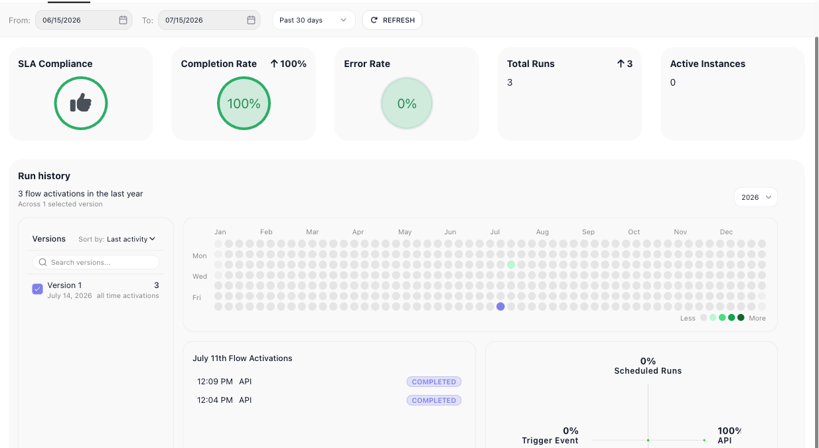The height and width of the screenshot is (448, 819).
Task: Open calendar picker in To date field
Action: (251, 20)
